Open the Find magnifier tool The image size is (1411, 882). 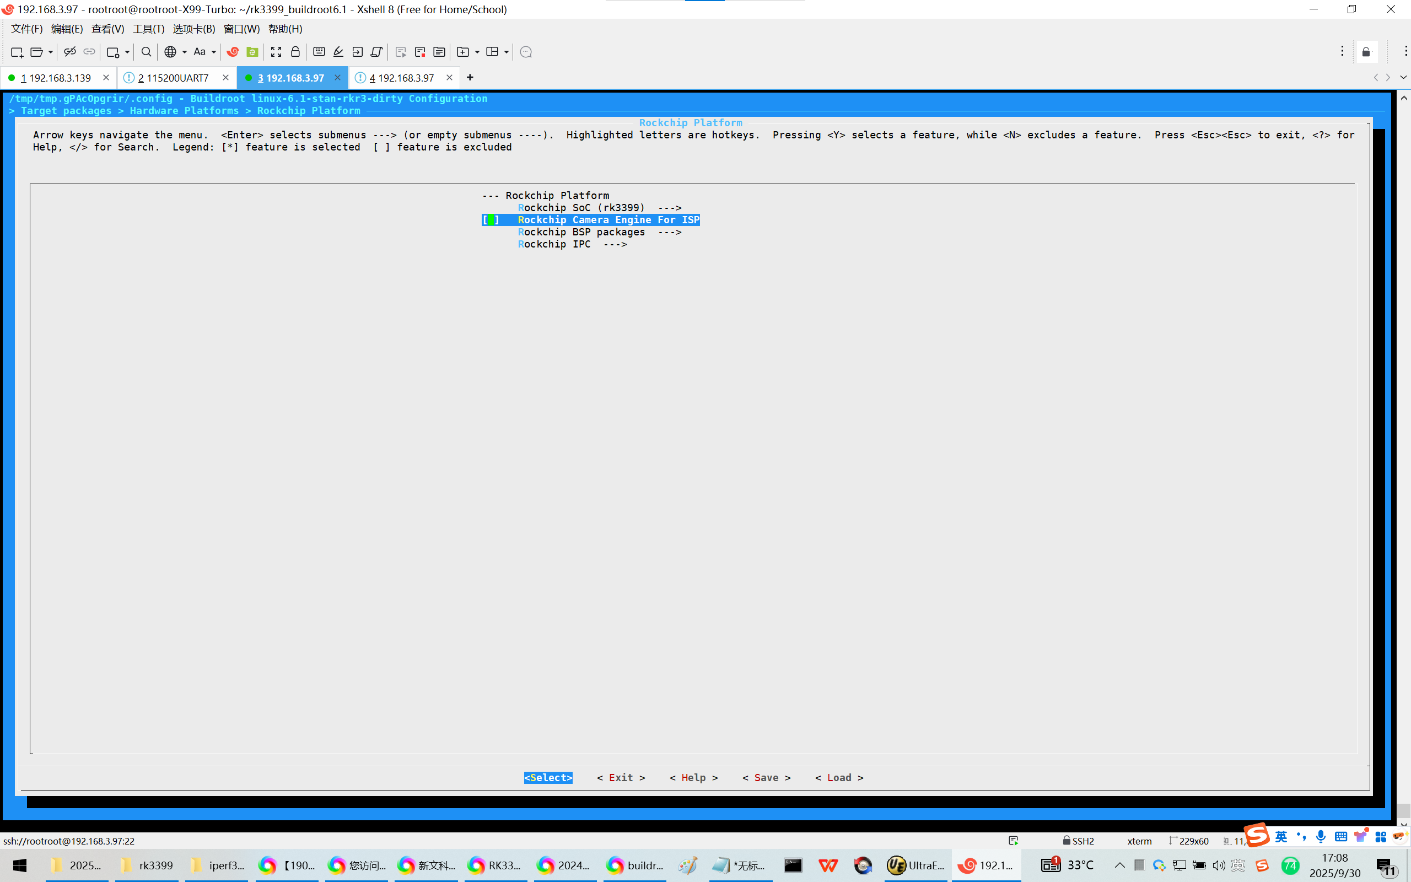(147, 52)
